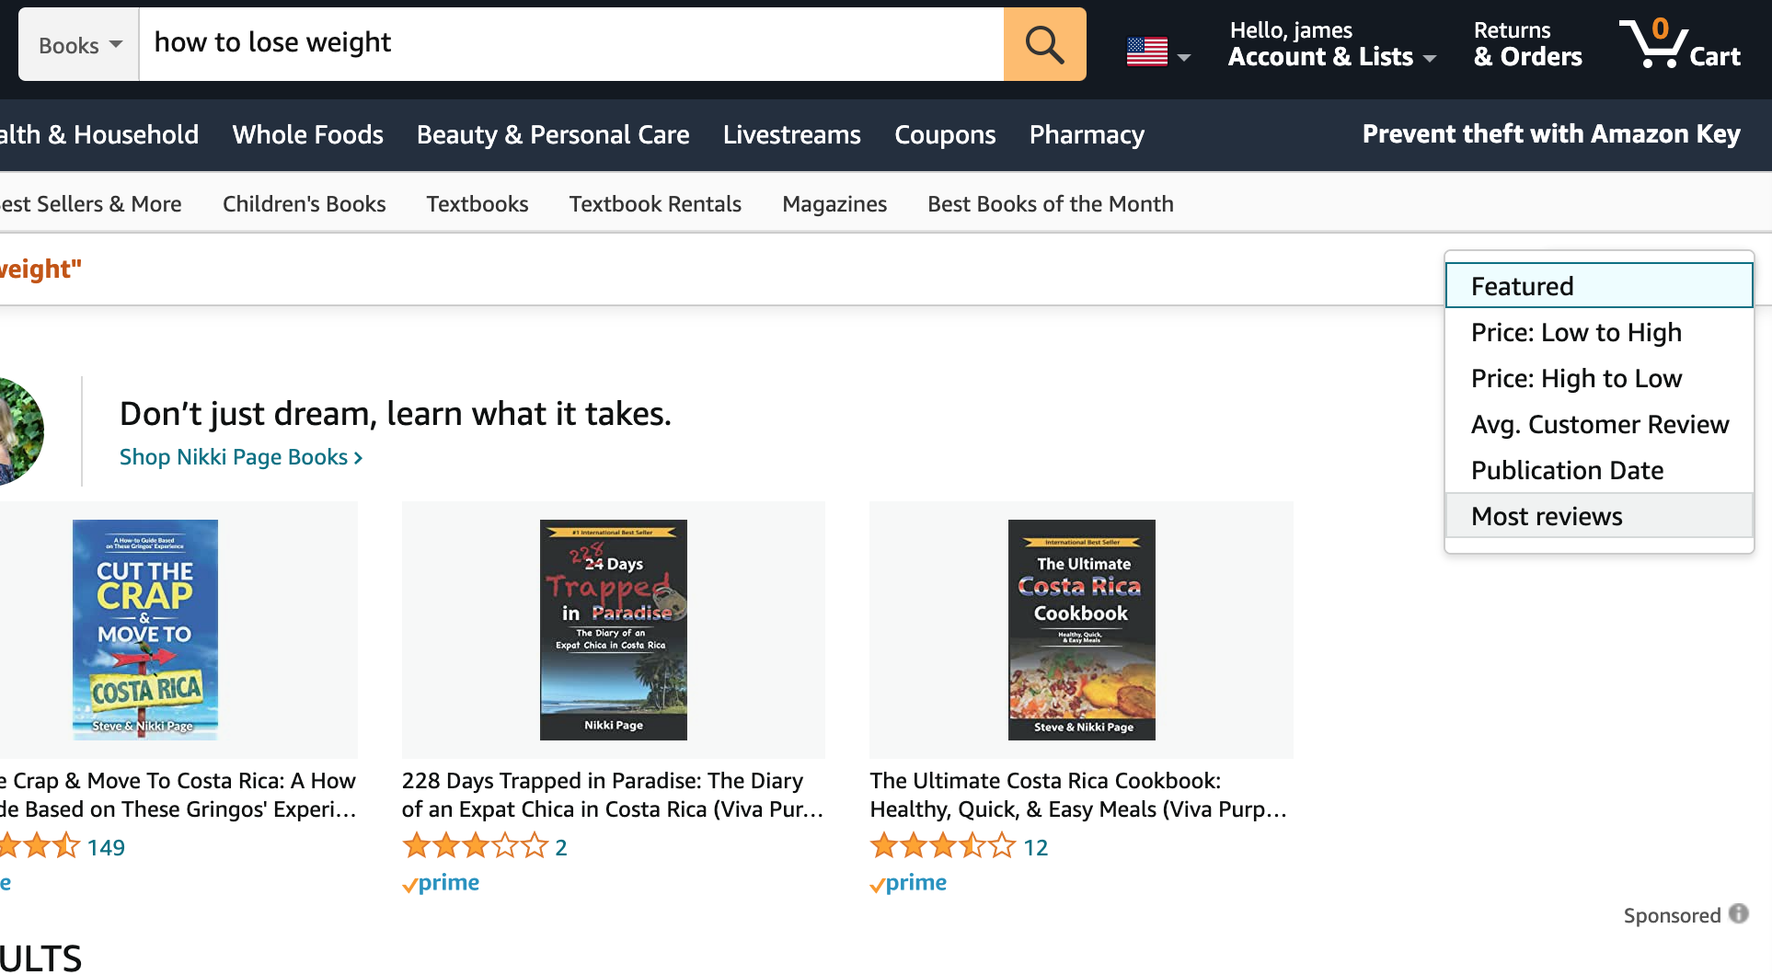
Task: Click 228 Days Trapped in Paradise cover
Action: pyautogui.click(x=614, y=630)
